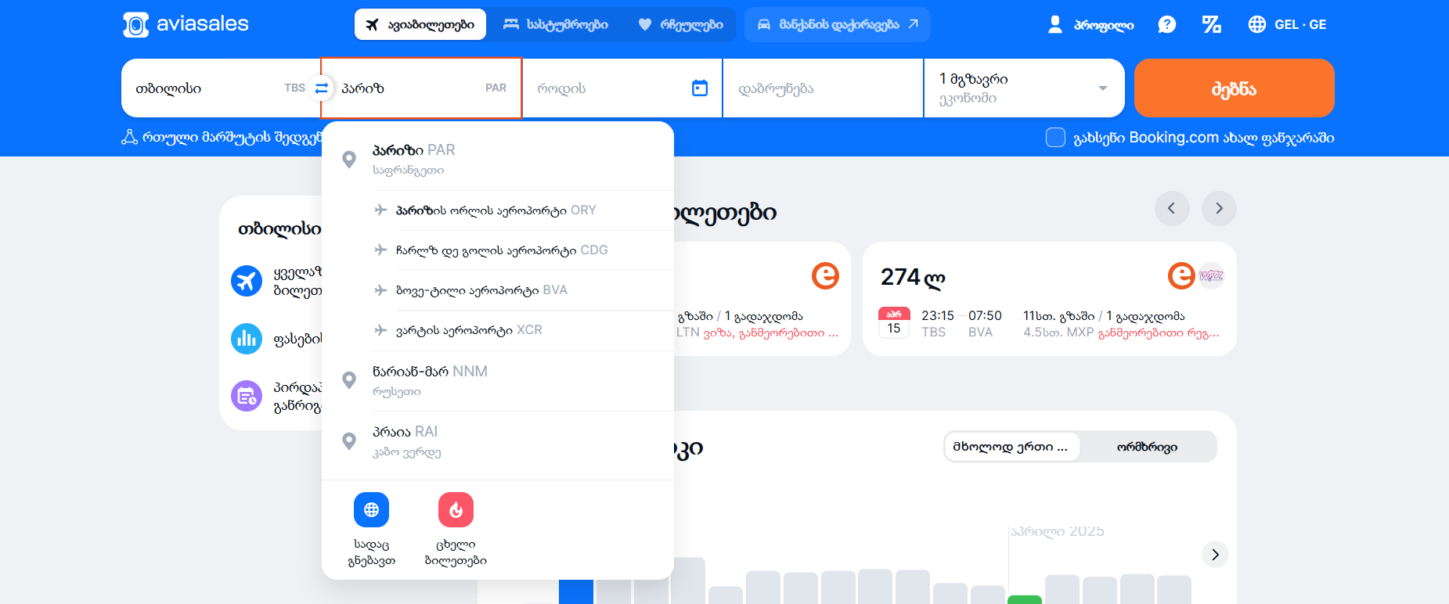Open the GEL · GE currency selector
This screenshot has height=604, width=1449.
click(1287, 25)
